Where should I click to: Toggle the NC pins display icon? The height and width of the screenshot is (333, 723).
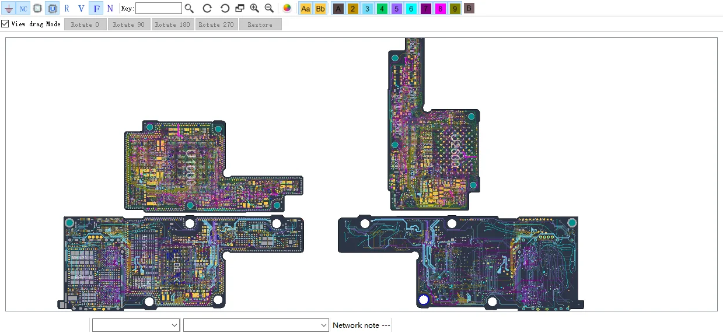[23, 8]
